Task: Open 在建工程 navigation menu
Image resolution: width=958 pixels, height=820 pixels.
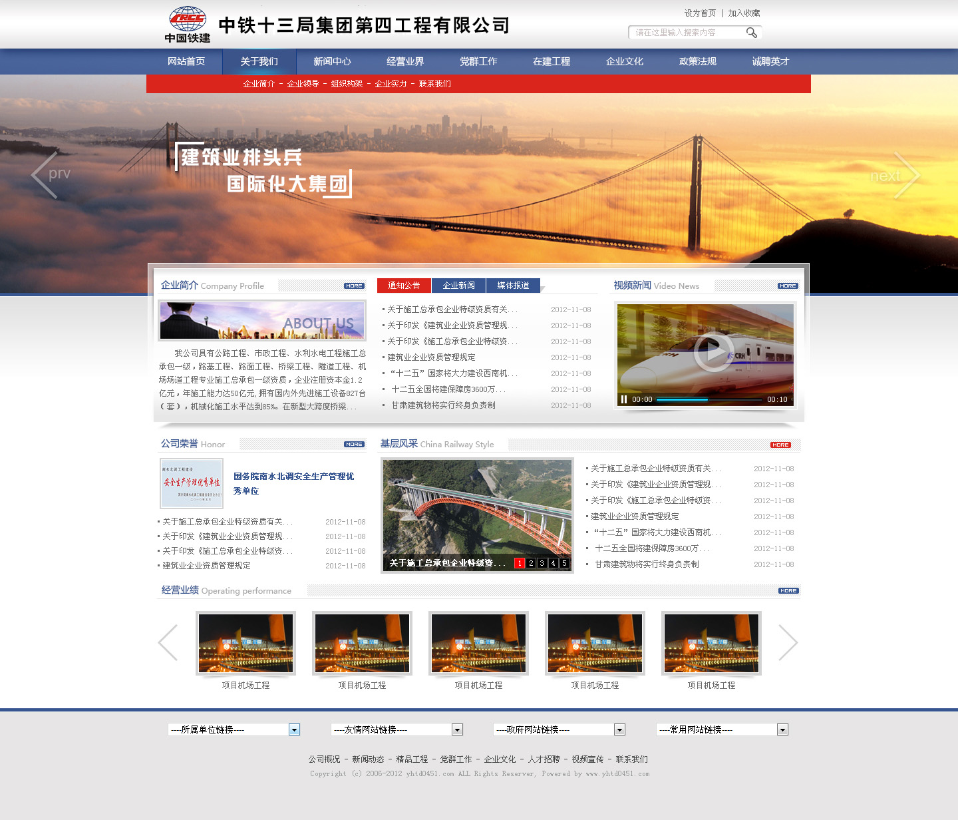Action: pyautogui.click(x=552, y=61)
